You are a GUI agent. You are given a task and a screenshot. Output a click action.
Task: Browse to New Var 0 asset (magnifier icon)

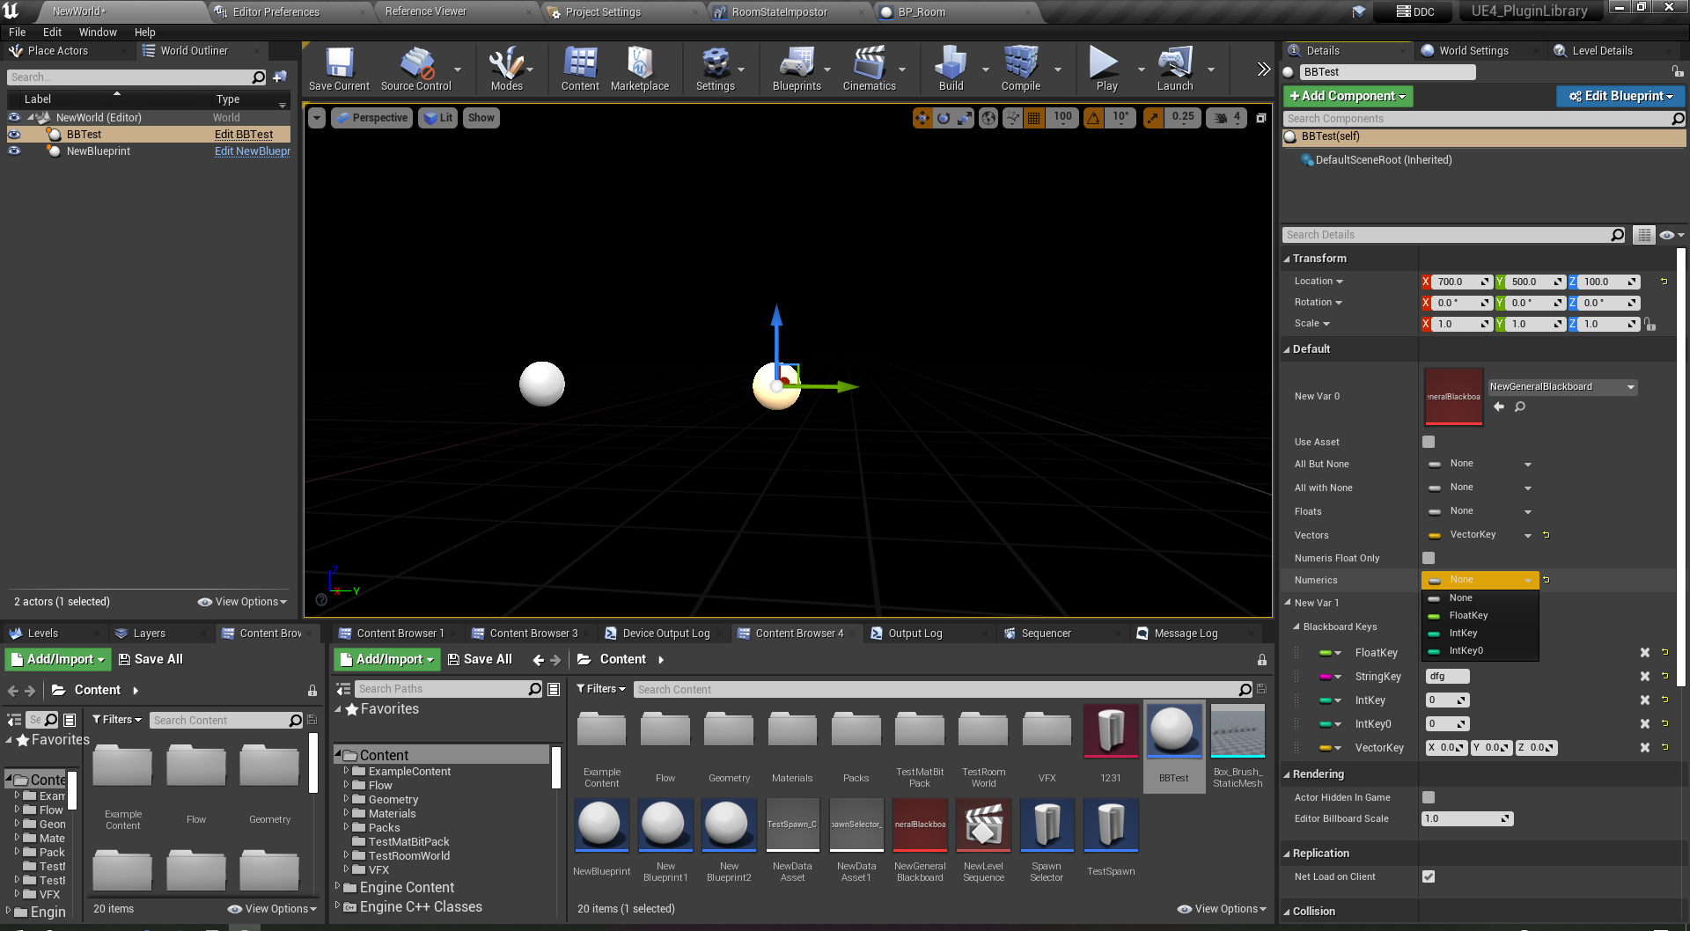1520,407
